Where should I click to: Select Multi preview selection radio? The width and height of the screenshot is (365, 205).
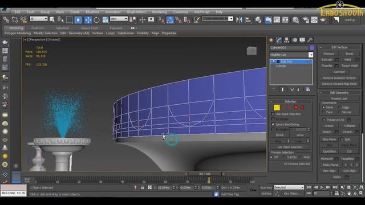click(x=301, y=157)
